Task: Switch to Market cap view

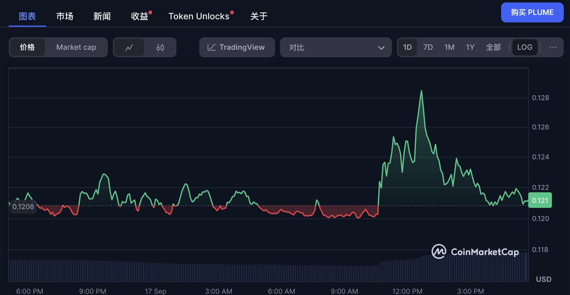Action: coord(76,47)
